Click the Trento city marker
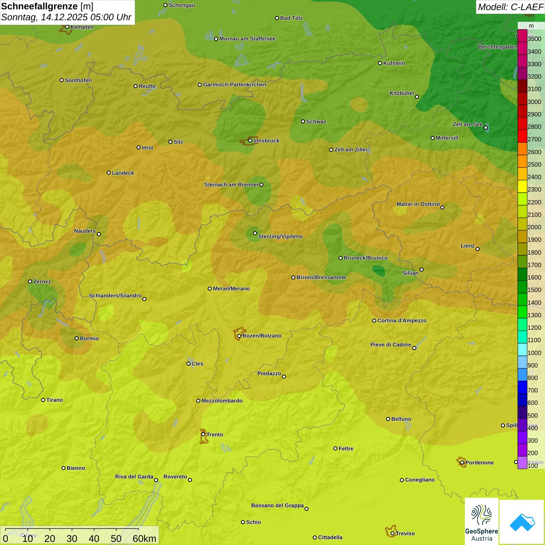This screenshot has width=545, height=545. (203, 434)
